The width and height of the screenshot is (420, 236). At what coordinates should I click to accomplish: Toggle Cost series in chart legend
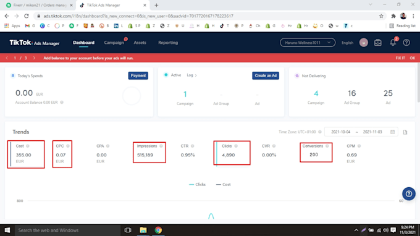point(224,185)
